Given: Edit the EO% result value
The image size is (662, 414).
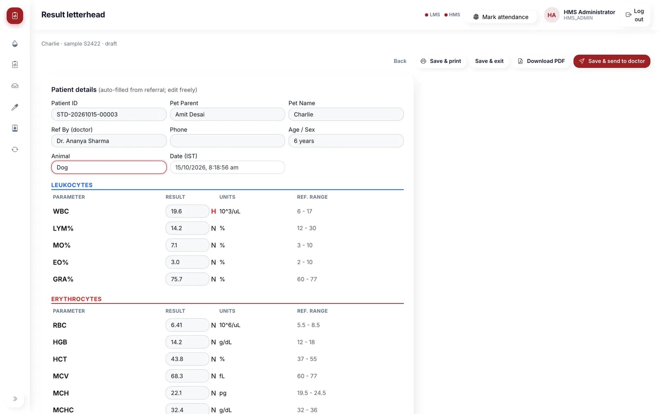Looking at the screenshot, I should tap(187, 262).
